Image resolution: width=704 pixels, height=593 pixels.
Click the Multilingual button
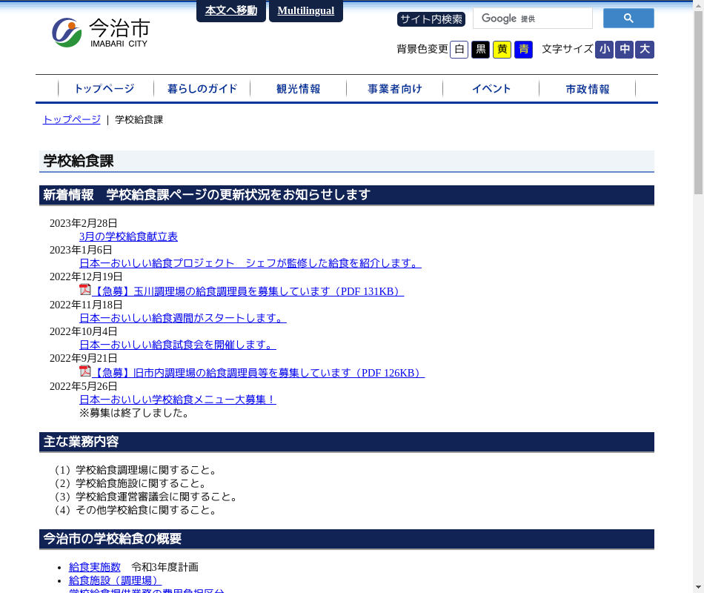pos(305,10)
